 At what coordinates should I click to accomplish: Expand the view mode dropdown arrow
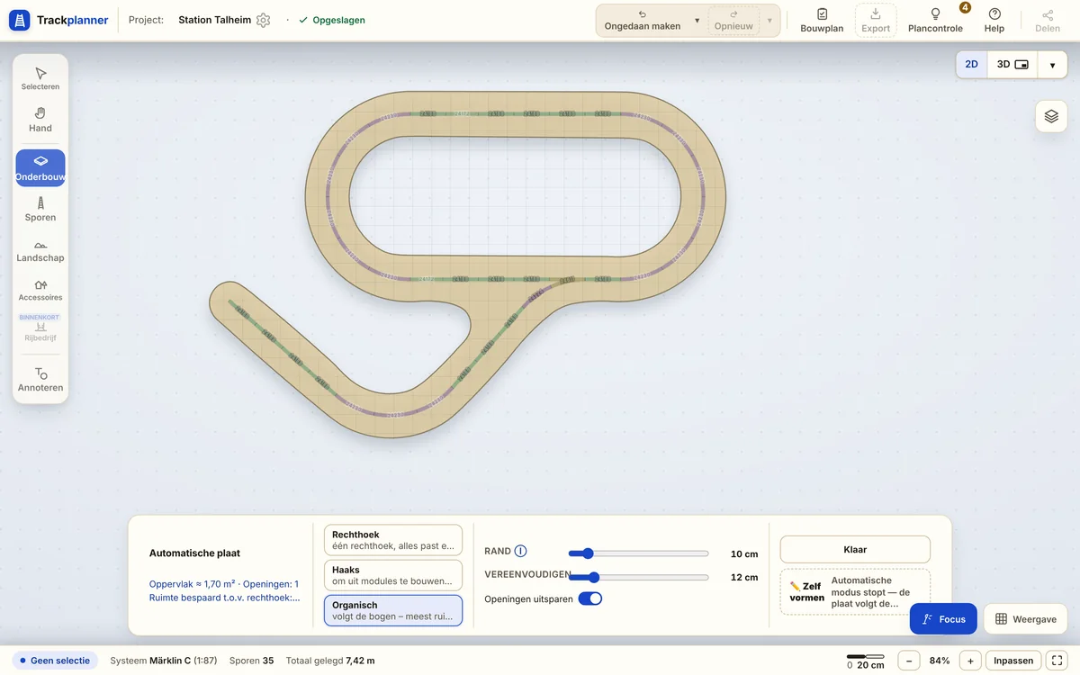[x=1052, y=65]
